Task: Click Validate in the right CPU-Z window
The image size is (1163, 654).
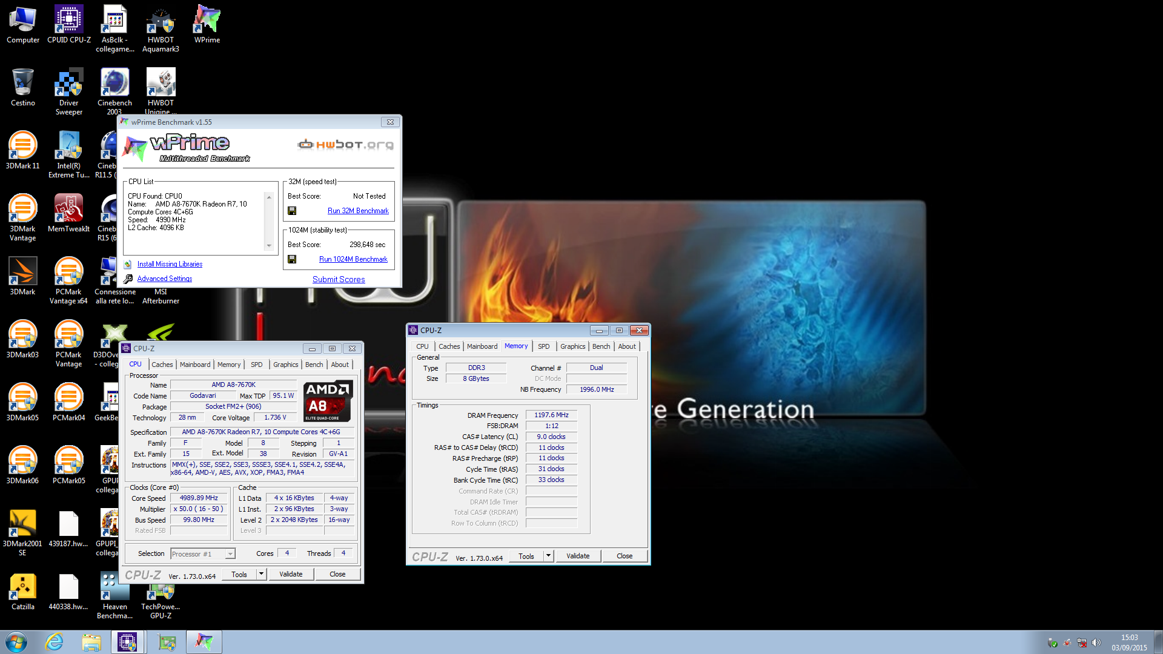Action: coord(578,556)
